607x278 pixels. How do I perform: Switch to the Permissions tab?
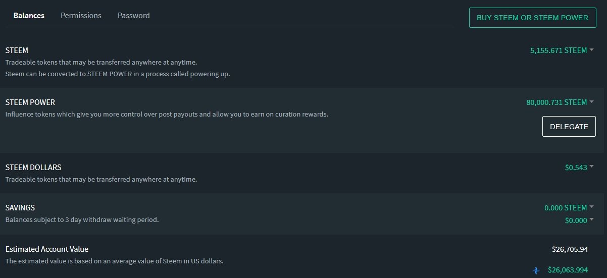(81, 16)
